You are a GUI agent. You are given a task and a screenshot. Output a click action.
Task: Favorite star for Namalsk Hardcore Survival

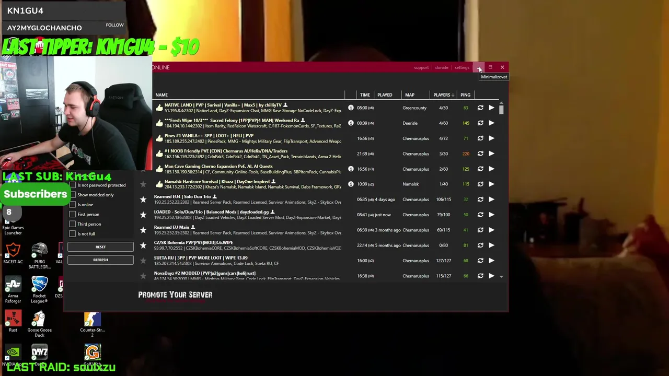tap(143, 184)
